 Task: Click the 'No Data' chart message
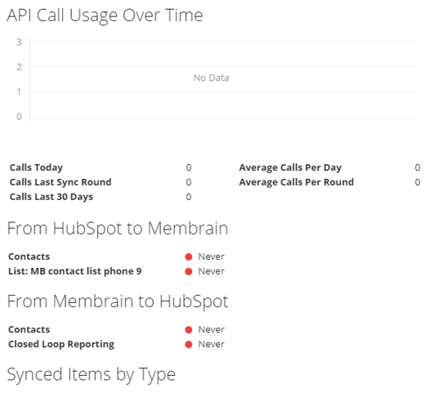tap(211, 78)
